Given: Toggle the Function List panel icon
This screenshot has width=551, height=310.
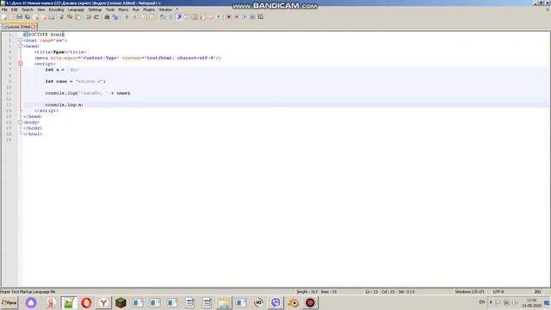Looking at the screenshot, I should (202, 17).
